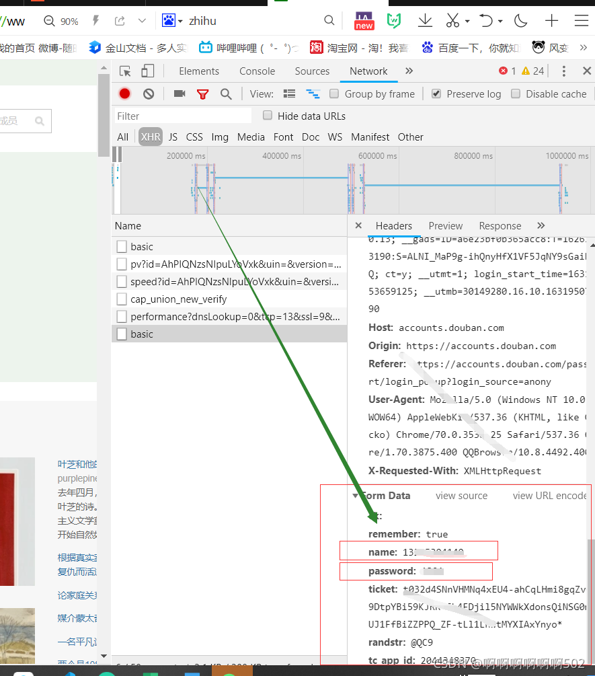Filter requests by JS type

tap(173, 137)
